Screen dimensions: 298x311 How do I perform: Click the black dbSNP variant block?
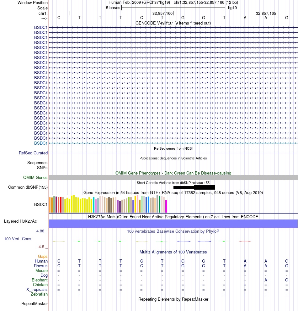(x=194, y=187)
